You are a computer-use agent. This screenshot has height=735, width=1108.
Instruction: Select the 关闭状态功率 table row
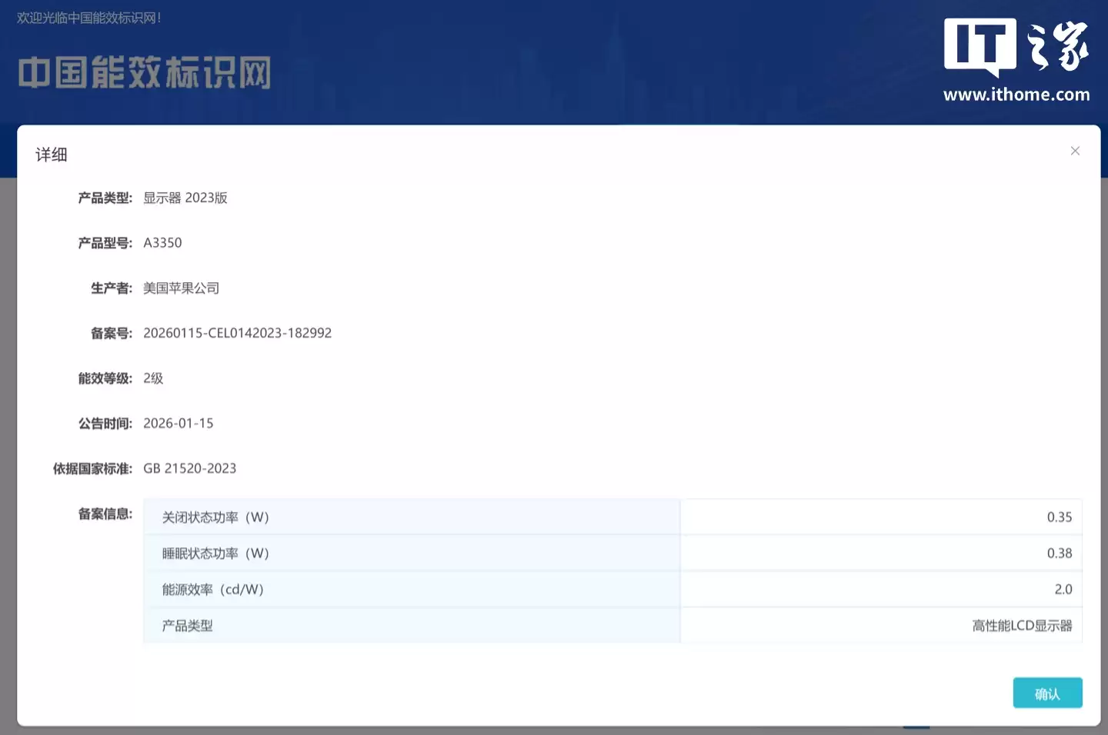tap(214, 517)
